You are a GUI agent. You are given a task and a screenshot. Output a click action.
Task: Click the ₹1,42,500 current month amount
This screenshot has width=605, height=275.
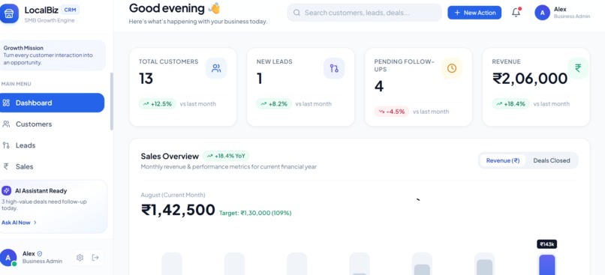[x=178, y=210]
